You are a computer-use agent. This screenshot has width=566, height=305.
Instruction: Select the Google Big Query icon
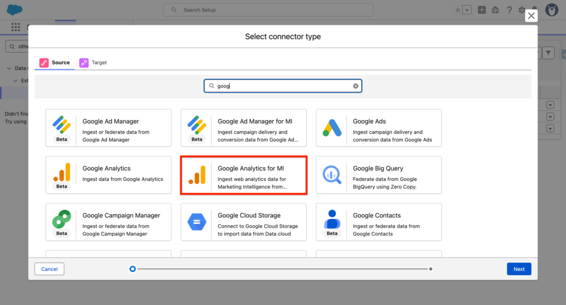click(332, 174)
